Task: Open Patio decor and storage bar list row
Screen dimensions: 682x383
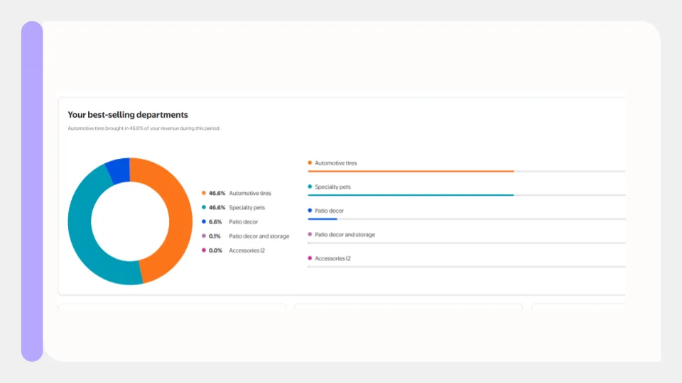Action: [345, 235]
